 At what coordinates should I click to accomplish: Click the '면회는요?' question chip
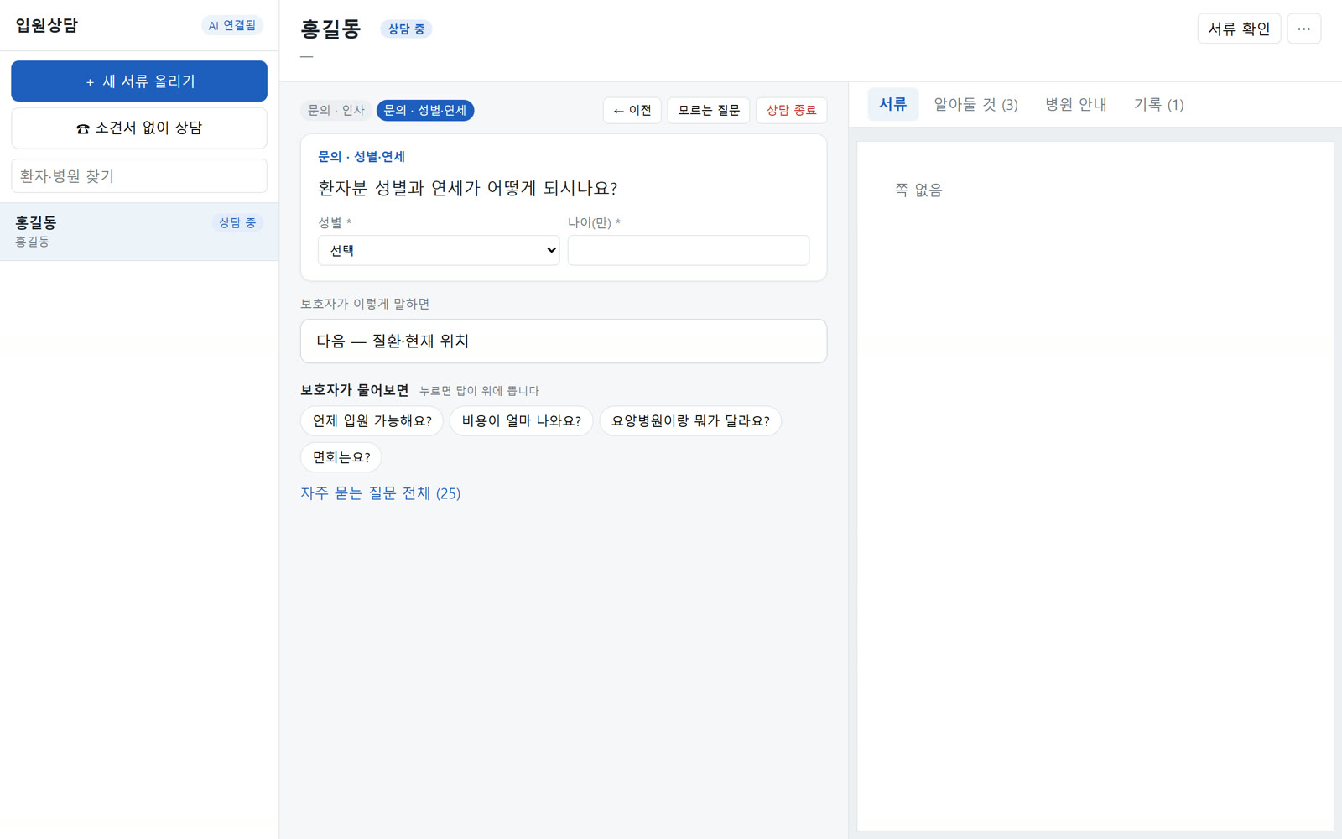[x=341, y=457]
